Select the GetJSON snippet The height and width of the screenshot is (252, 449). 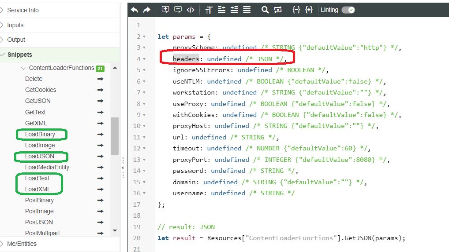coord(38,101)
